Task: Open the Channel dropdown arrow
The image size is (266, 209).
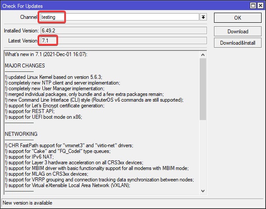Action: click(x=203, y=17)
